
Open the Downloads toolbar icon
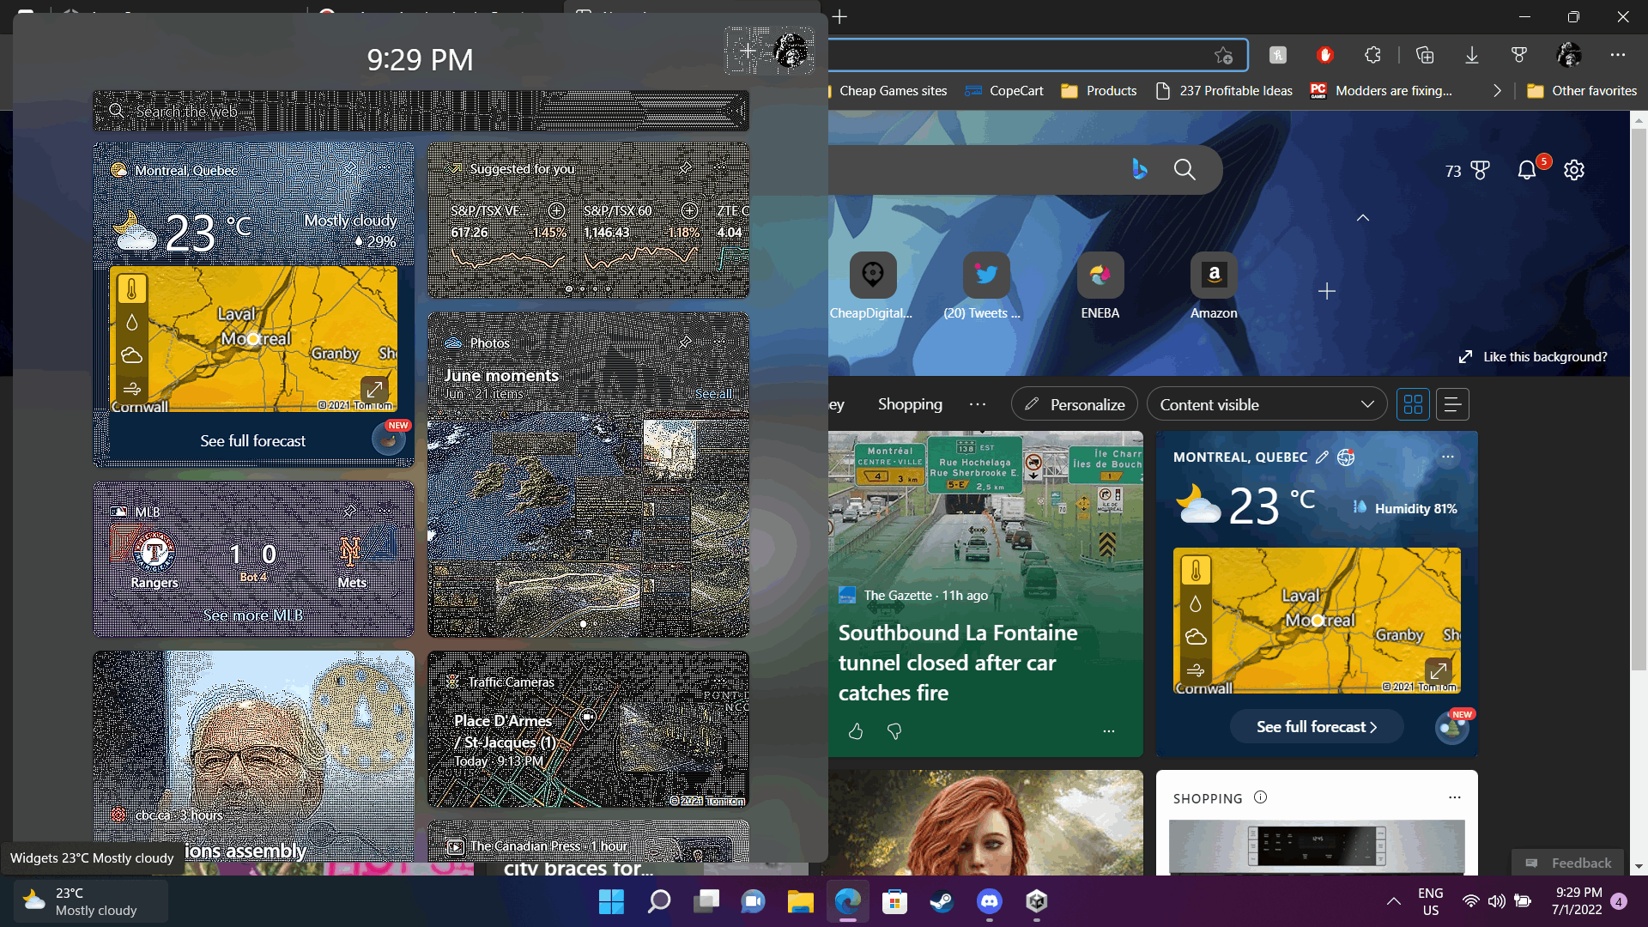click(1471, 55)
